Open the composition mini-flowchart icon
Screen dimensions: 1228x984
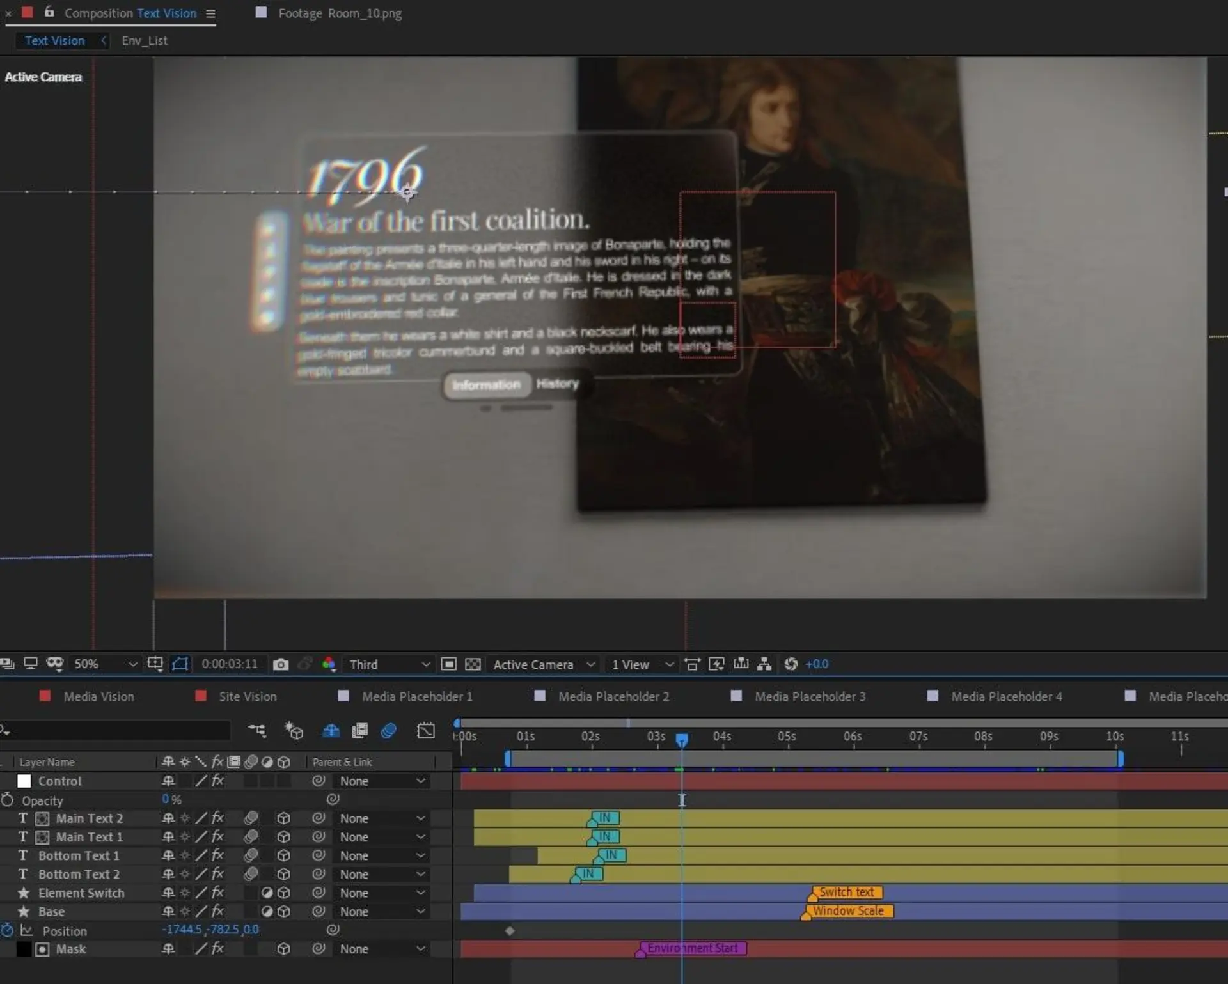[257, 730]
